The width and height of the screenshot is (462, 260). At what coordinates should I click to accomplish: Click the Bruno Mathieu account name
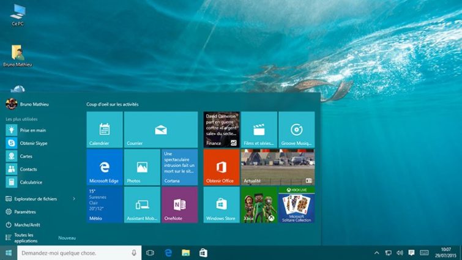34,104
